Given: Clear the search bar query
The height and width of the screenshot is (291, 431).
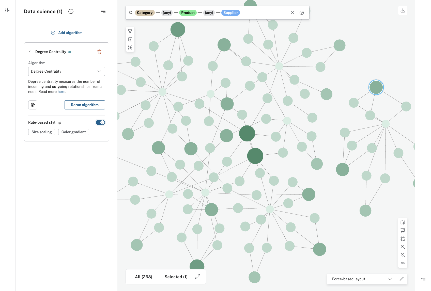Looking at the screenshot, I should pos(293,13).
